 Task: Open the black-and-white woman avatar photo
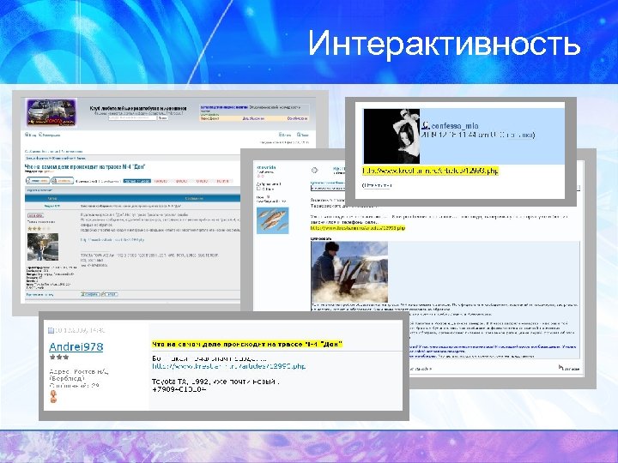pos(391,136)
